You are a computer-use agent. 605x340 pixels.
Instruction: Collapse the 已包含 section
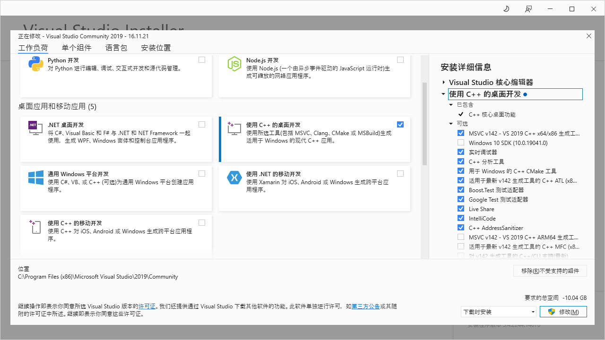451,105
